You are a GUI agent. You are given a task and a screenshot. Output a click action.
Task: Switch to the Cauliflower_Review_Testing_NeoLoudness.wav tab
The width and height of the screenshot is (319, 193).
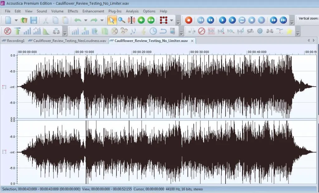tap(67, 41)
